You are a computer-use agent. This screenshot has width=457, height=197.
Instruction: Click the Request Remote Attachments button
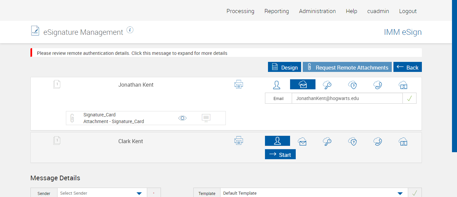pyautogui.click(x=348, y=67)
